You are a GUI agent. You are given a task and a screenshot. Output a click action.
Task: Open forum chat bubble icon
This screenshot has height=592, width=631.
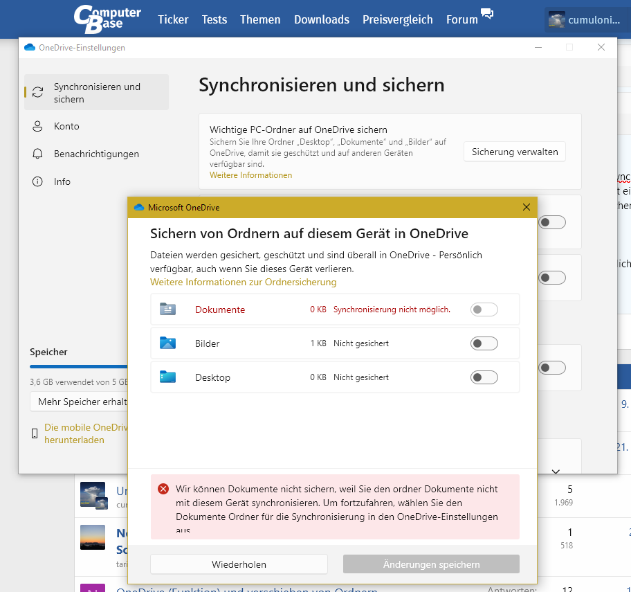(x=487, y=14)
